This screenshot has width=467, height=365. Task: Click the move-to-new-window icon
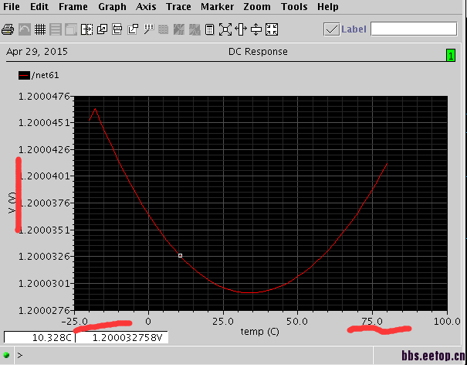pyautogui.click(x=133, y=29)
